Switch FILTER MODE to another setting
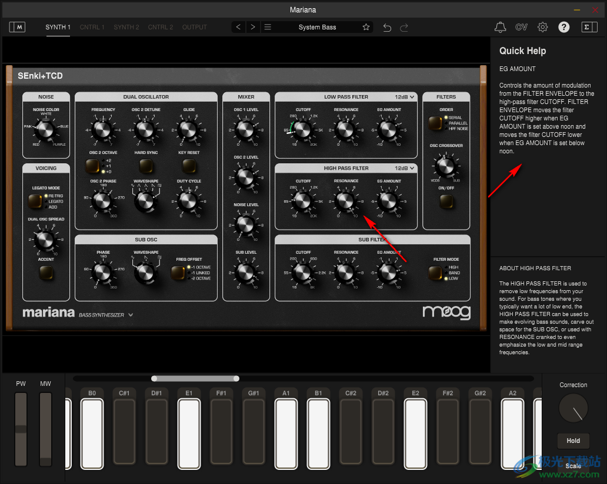Screen dimensions: 607x484 click(435, 273)
